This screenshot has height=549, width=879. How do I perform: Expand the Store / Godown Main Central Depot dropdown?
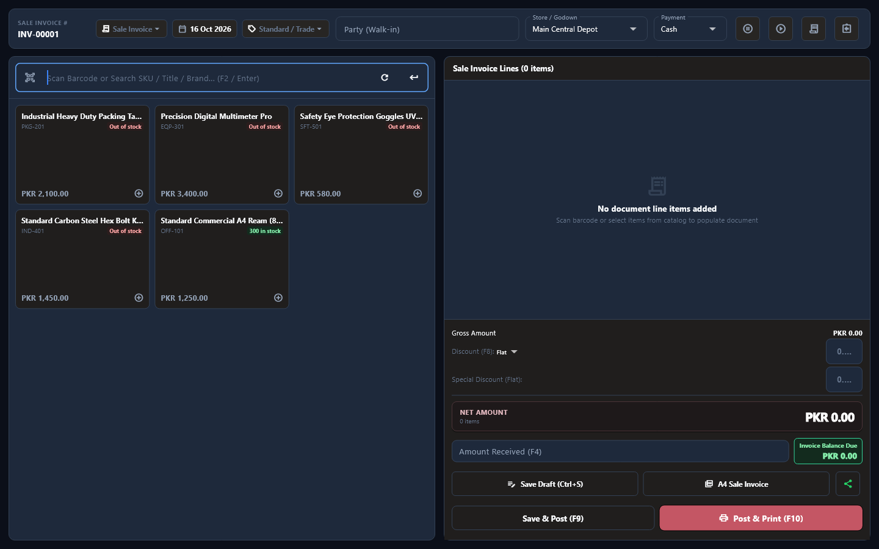click(x=586, y=29)
